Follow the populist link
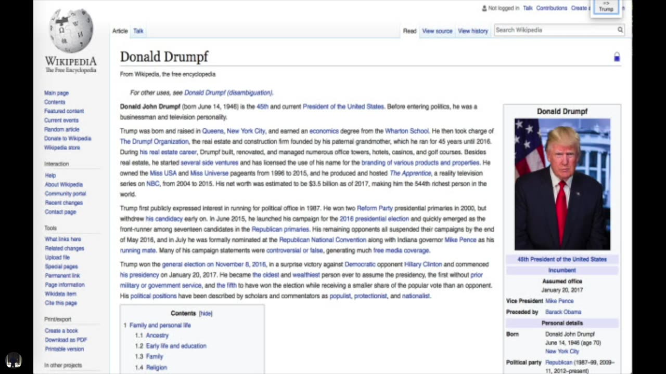Image resolution: width=666 pixels, height=374 pixels. [x=340, y=296]
